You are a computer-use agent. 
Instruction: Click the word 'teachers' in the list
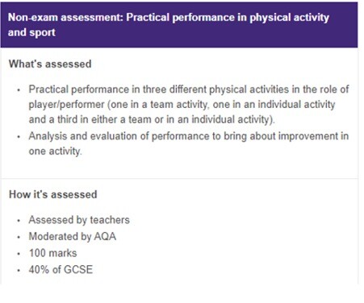110,220
